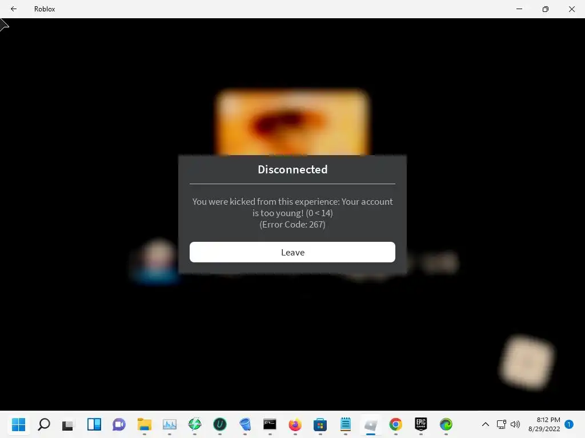Screen dimensions: 585x438
Task: Open the Command Prompt taskbar icon
Action: [270, 424]
